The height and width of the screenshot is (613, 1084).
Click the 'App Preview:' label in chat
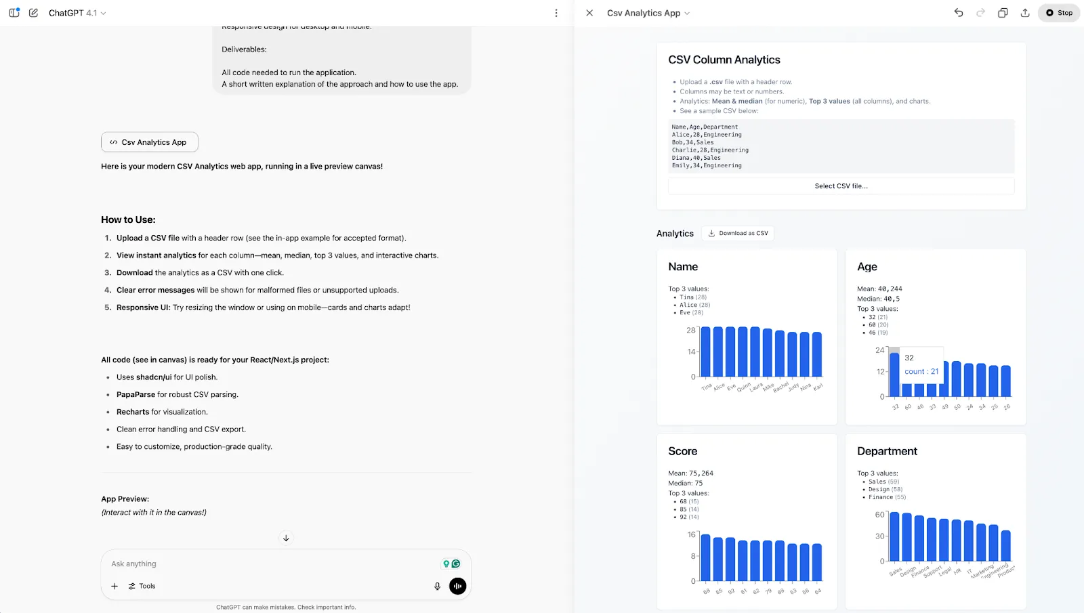(125, 499)
